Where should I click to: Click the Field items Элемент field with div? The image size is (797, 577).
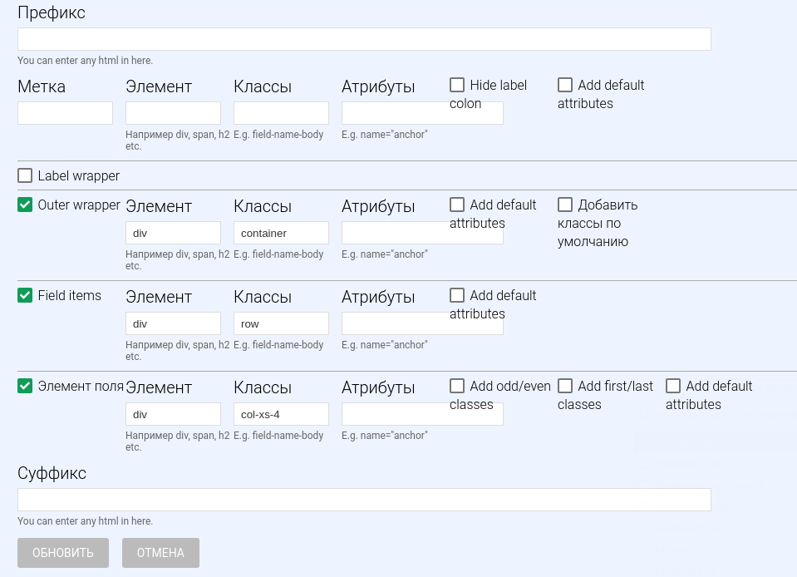pyautogui.click(x=174, y=323)
